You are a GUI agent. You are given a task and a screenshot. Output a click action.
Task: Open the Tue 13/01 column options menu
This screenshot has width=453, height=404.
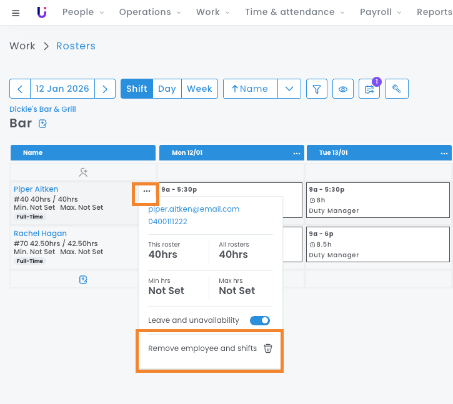pyautogui.click(x=444, y=153)
